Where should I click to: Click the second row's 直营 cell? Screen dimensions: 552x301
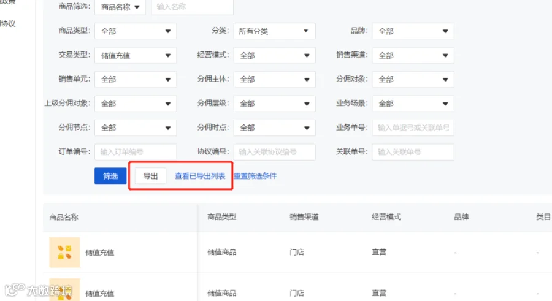point(379,293)
